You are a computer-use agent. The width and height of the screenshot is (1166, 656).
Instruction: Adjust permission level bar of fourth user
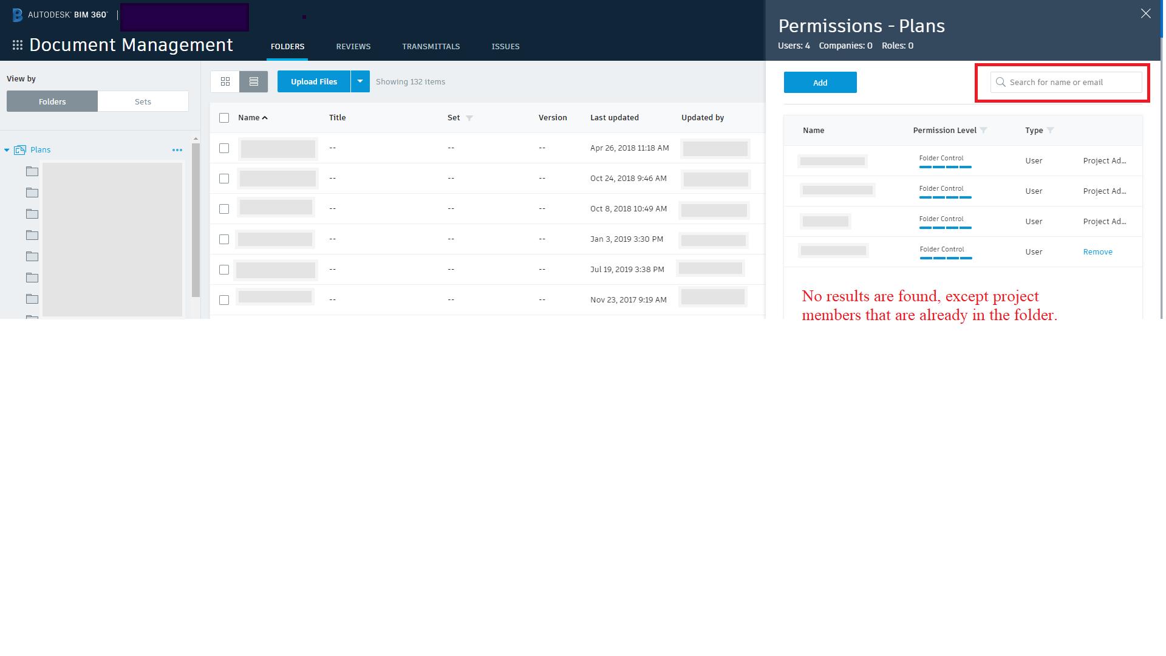[x=946, y=258]
